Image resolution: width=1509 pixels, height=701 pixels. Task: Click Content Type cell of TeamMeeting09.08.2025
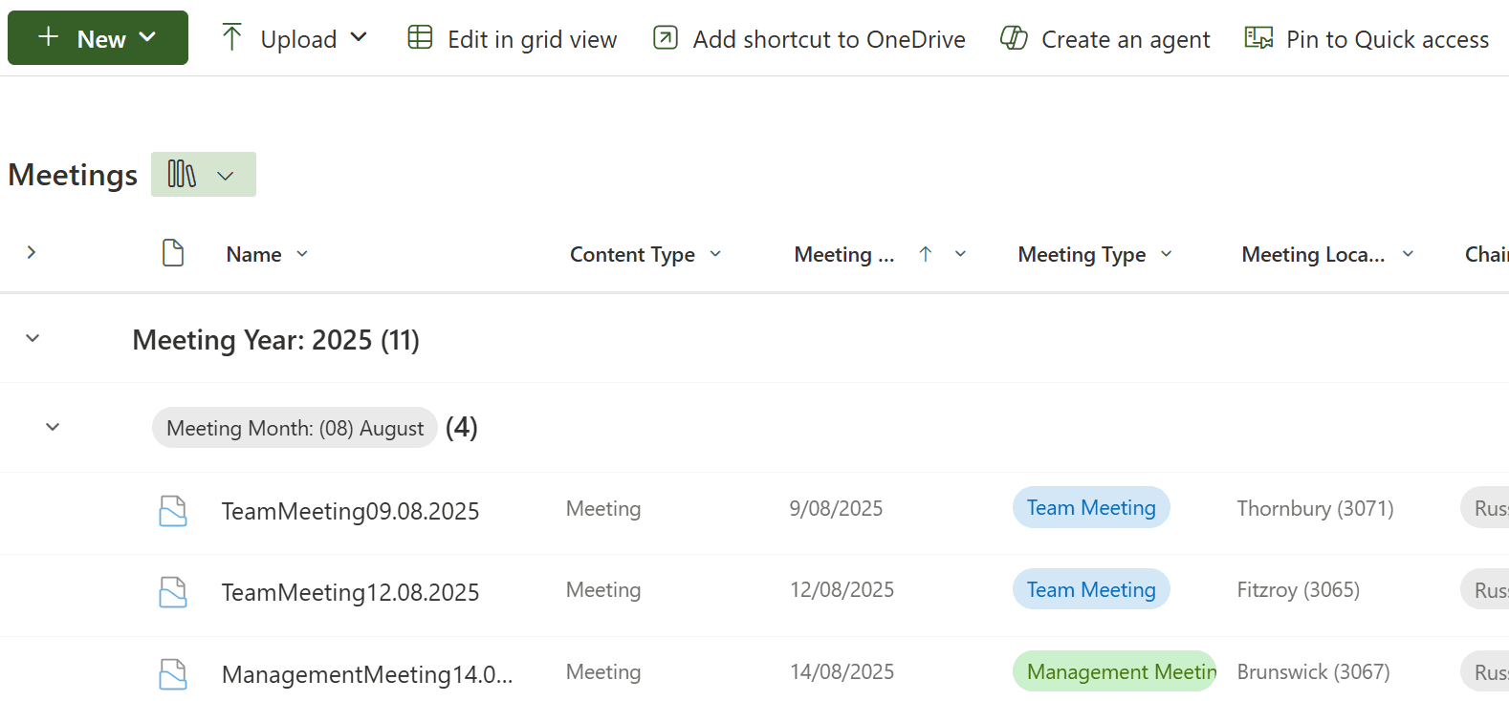(603, 508)
